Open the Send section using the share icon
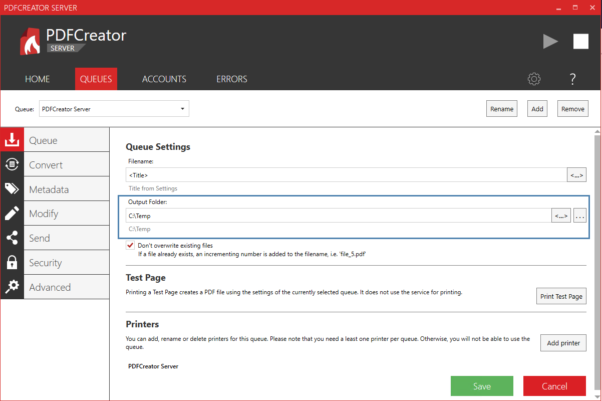This screenshot has width=602, height=401. pyautogui.click(x=12, y=238)
